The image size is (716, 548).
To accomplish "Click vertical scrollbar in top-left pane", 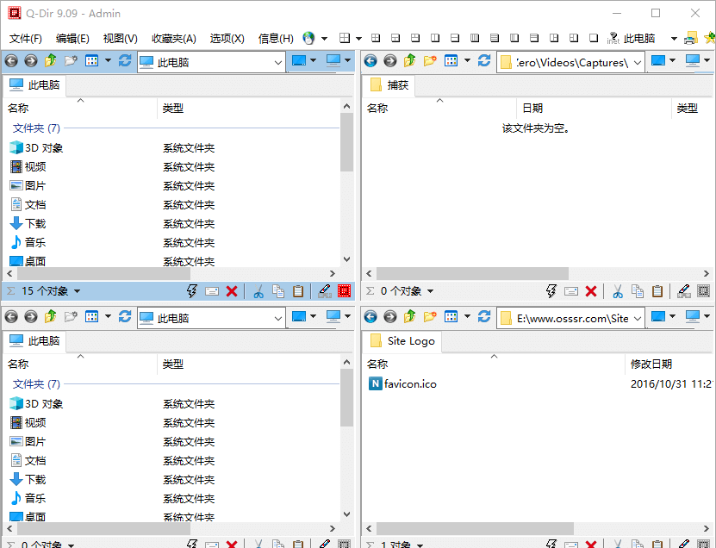I will point(346,142).
